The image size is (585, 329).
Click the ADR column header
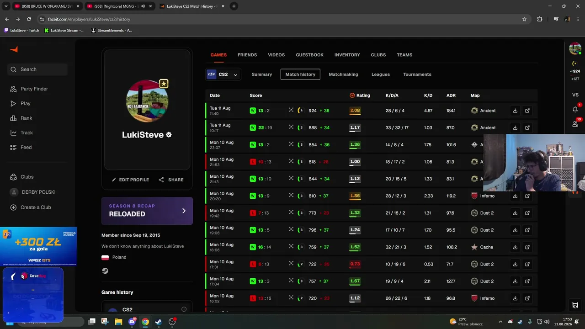click(x=451, y=96)
